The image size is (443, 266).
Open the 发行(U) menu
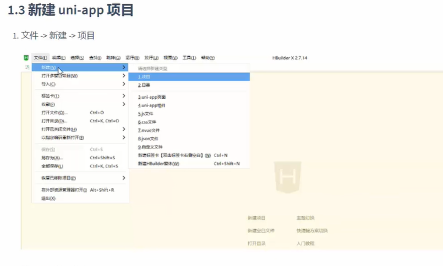151,58
